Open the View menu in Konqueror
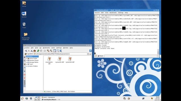The width and height of the screenshot is (181, 101). pyautogui.click(x=36, y=48)
